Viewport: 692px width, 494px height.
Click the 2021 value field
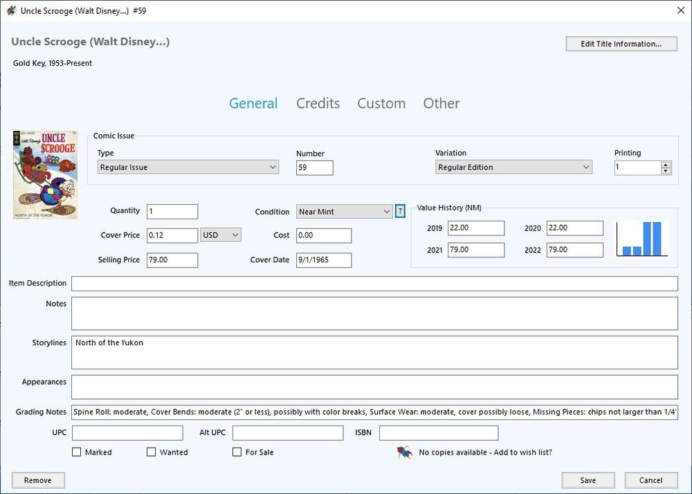tap(476, 250)
